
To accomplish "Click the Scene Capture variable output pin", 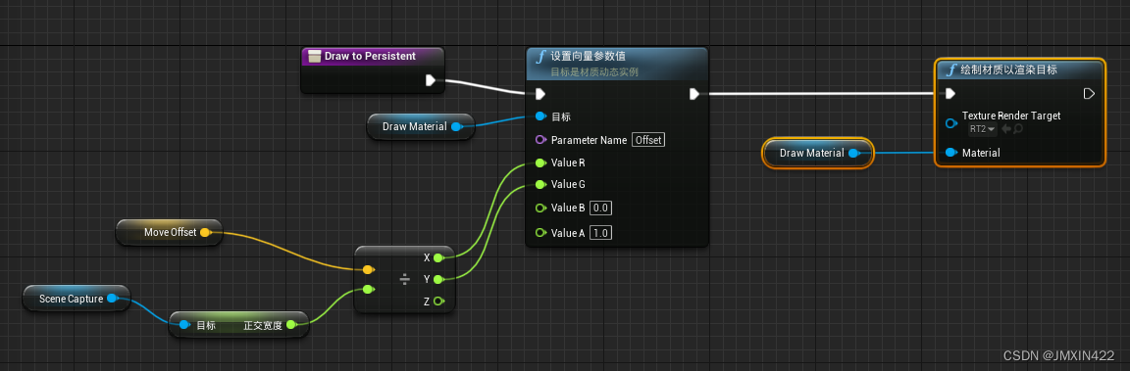I will [112, 298].
